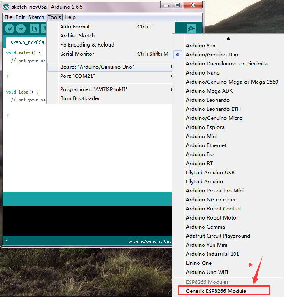Open the Serial Monitor magnifier icon

(x=191, y=29)
